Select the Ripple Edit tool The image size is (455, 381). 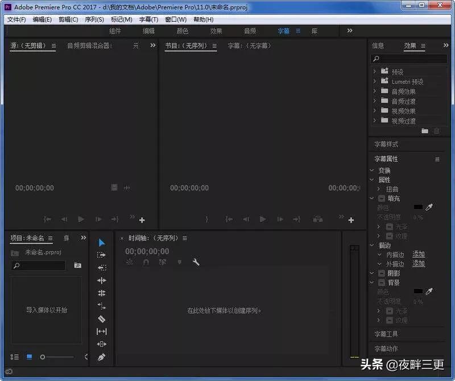point(102,280)
